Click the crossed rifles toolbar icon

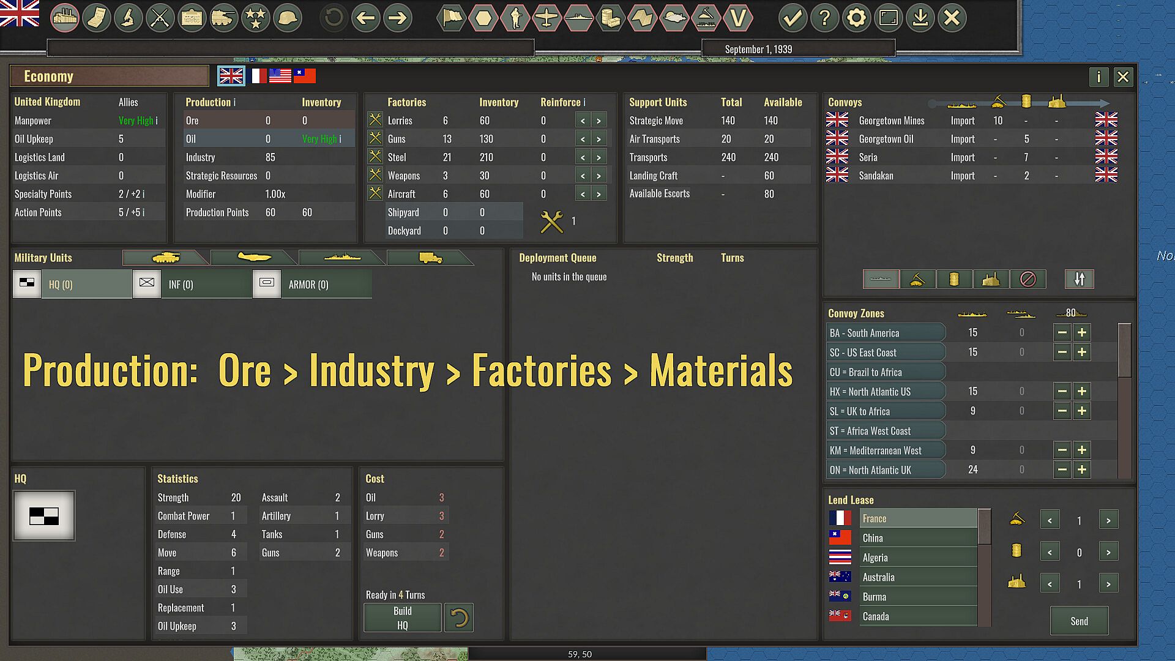click(160, 18)
